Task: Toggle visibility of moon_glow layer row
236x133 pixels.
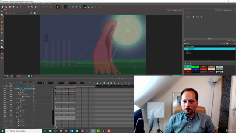Action: [5, 113]
